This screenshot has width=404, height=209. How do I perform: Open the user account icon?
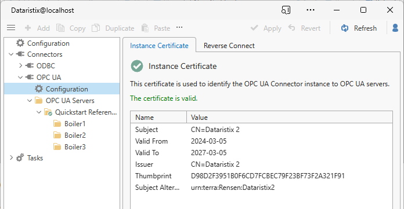coord(395,28)
